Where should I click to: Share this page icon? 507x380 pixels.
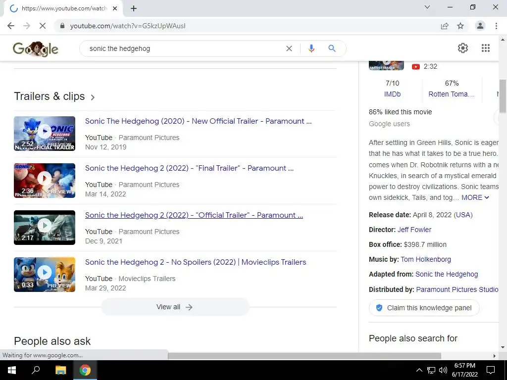point(445,26)
